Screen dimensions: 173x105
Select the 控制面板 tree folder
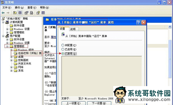(21, 60)
